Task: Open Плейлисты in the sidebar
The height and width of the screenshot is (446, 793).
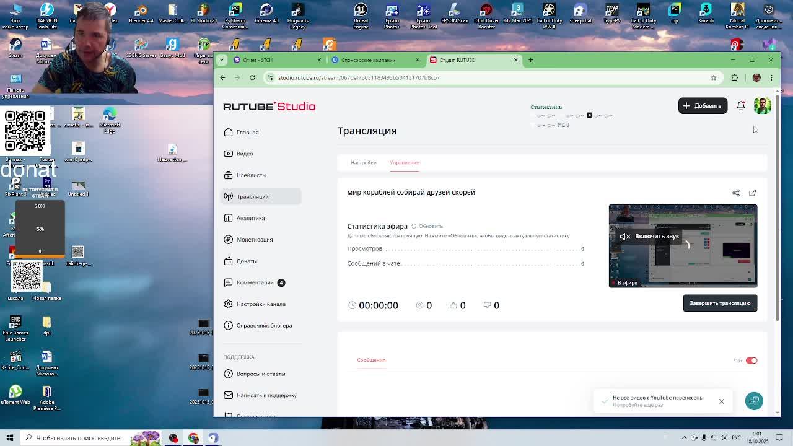Action: pyautogui.click(x=245, y=175)
